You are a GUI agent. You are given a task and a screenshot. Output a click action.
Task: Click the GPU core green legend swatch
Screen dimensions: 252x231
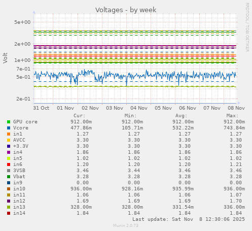(x=9, y=122)
